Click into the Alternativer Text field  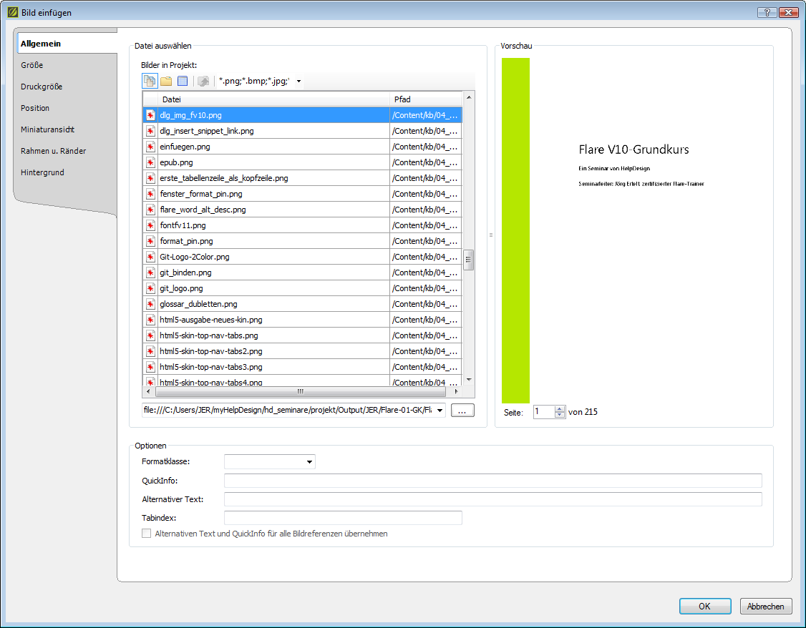click(492, 499)
